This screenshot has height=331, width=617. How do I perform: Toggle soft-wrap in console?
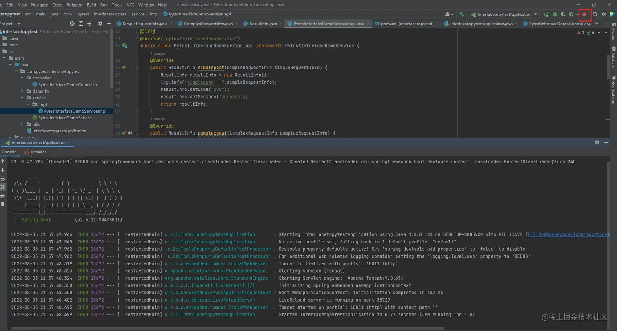coord(3,179)
